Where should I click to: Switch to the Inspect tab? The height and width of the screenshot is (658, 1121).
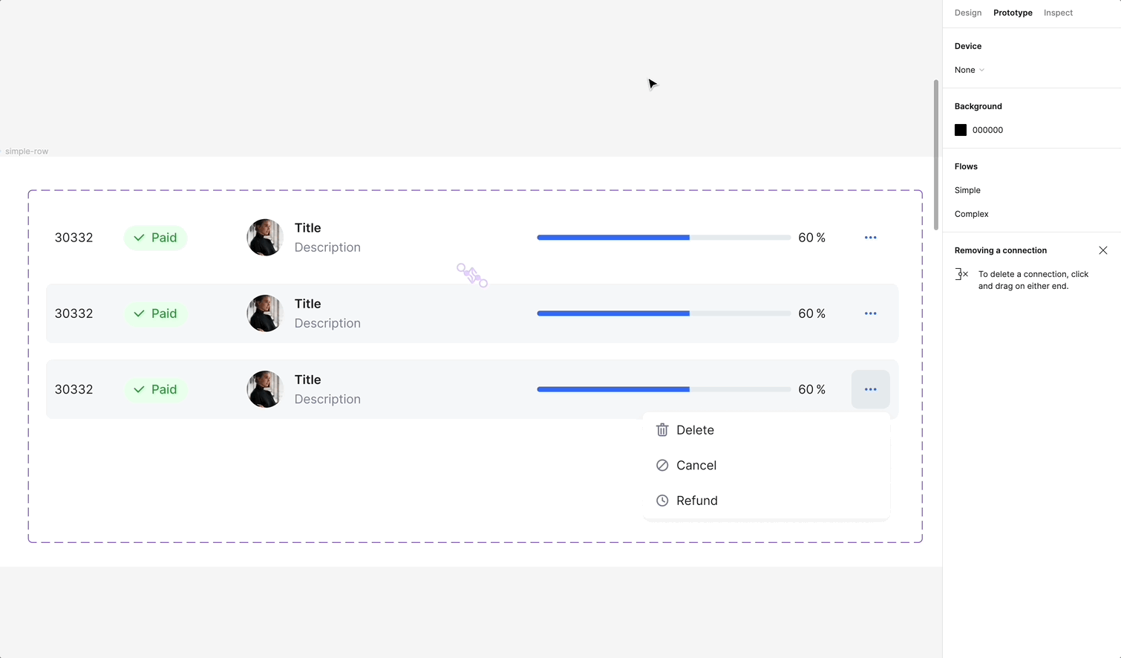pos(1058,13)
